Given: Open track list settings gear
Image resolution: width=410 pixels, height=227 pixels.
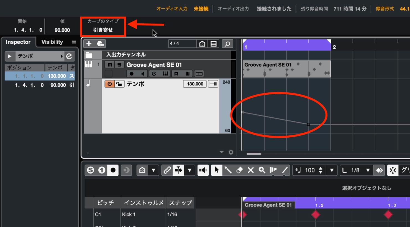Looking at the screenshot, I should [x=231, y=152].
